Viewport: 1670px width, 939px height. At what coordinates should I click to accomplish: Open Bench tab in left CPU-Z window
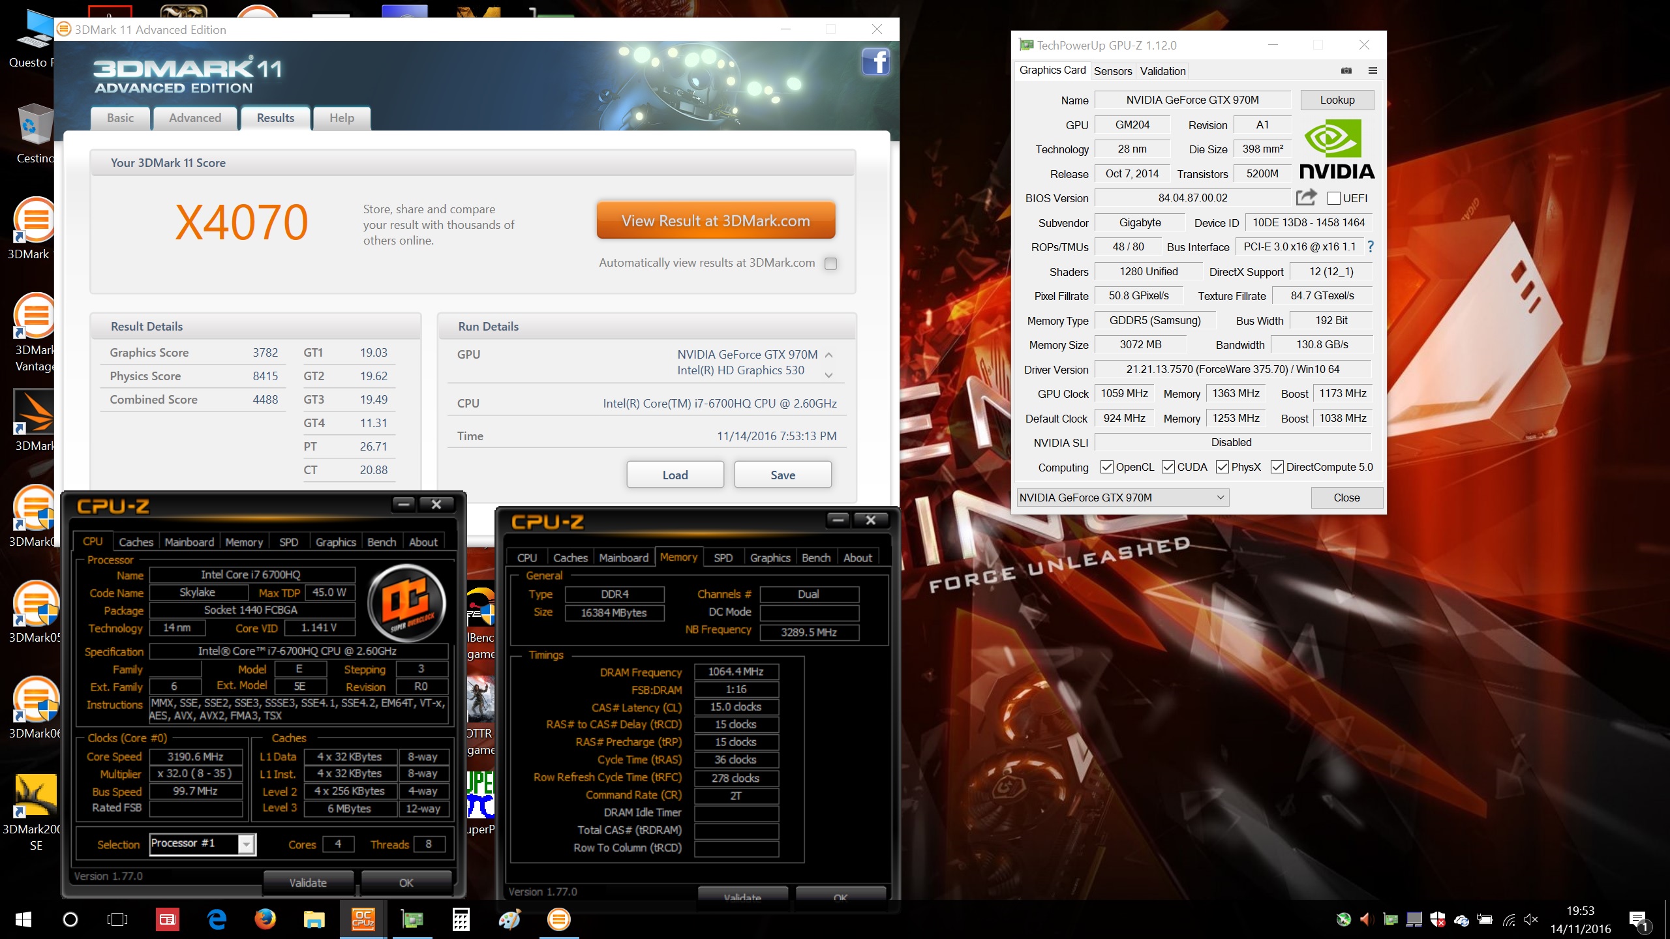tap(382, 542)
